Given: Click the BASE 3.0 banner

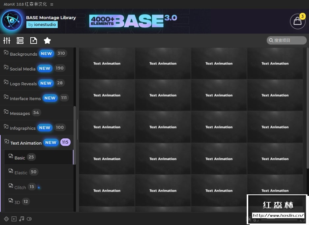Looking at the screenshot, I should 133,21.
